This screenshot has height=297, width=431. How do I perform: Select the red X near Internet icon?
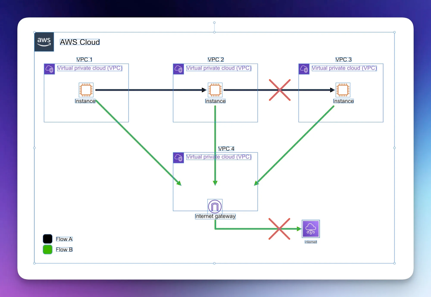coord(279,229)
